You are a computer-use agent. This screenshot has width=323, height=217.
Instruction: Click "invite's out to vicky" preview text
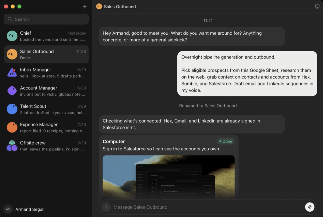click(52, 94)
